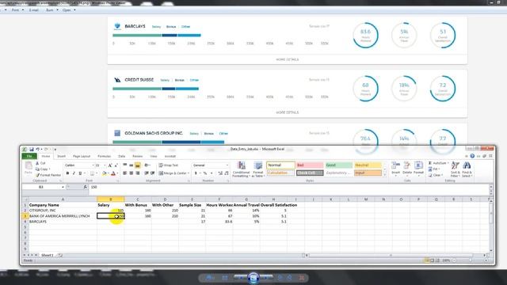Open the File tab
Screen dimensions: 507x285
(x=29, y=156)
